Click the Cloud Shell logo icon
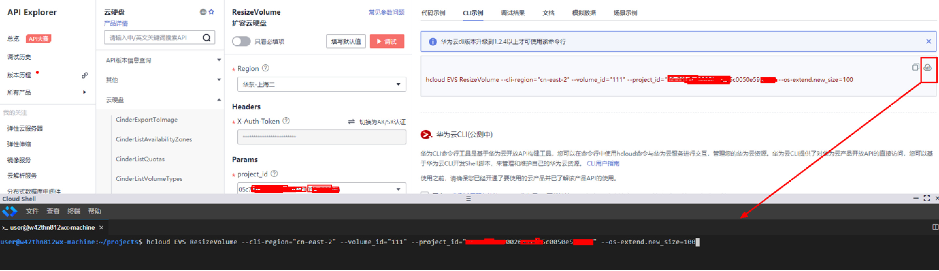This screenshot has width=939, height=271. 10,211
